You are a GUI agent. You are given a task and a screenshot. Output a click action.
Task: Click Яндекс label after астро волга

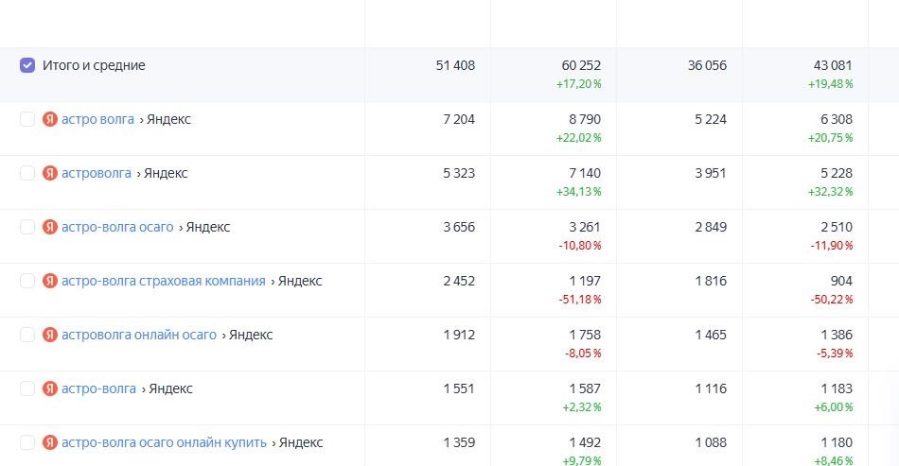168,119
